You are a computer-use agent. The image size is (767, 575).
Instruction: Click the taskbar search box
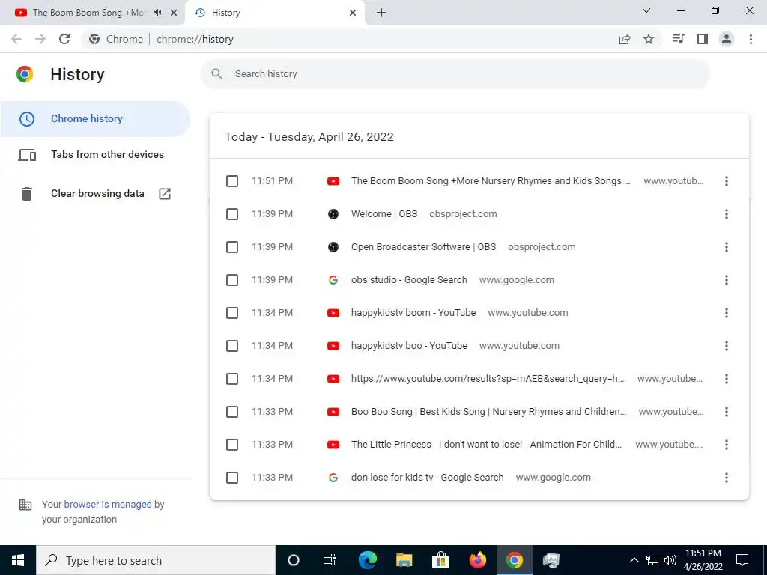click(156, 560)
